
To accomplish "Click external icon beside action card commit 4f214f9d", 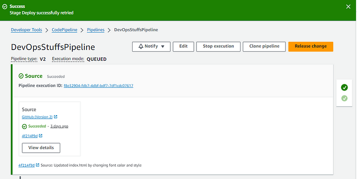I will tap(41, 136).
